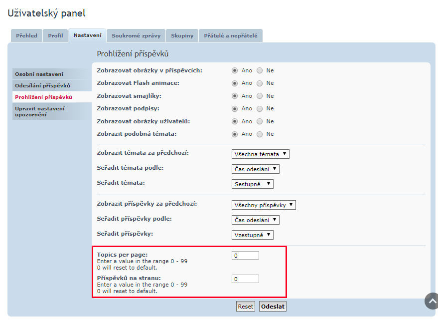Pick Ano for Zobrazovat obrázky uživatelů
438x329 pixels.
[x=235, y=121]
